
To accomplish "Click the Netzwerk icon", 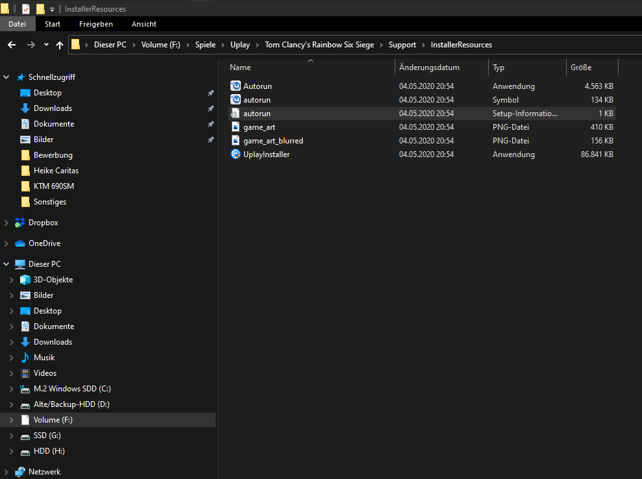I will click(20, 472).
